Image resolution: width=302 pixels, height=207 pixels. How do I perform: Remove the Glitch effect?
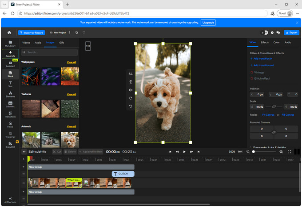(251, 79)
